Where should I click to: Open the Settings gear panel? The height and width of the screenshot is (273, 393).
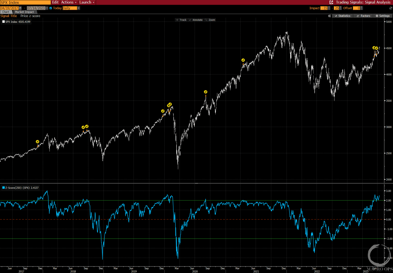(383, 16)
